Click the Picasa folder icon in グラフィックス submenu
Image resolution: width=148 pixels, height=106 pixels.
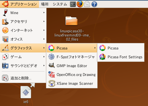[x=51, y=48]
